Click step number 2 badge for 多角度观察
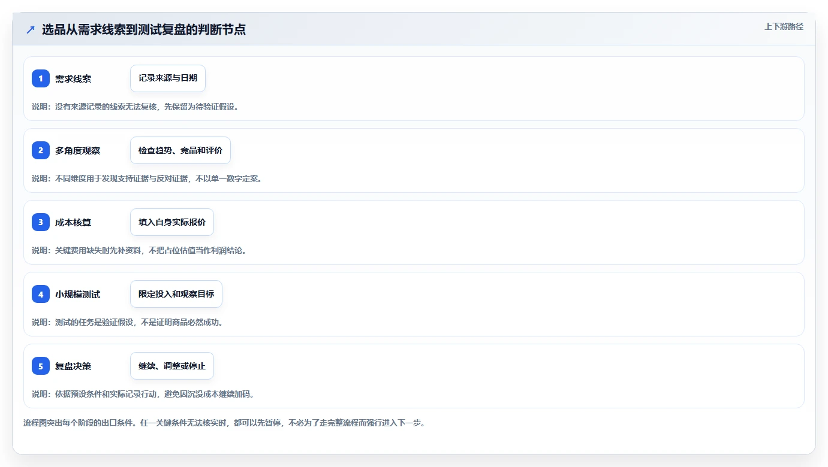Image resolution: width=828 pixels, height=467 pixels. 41,150
